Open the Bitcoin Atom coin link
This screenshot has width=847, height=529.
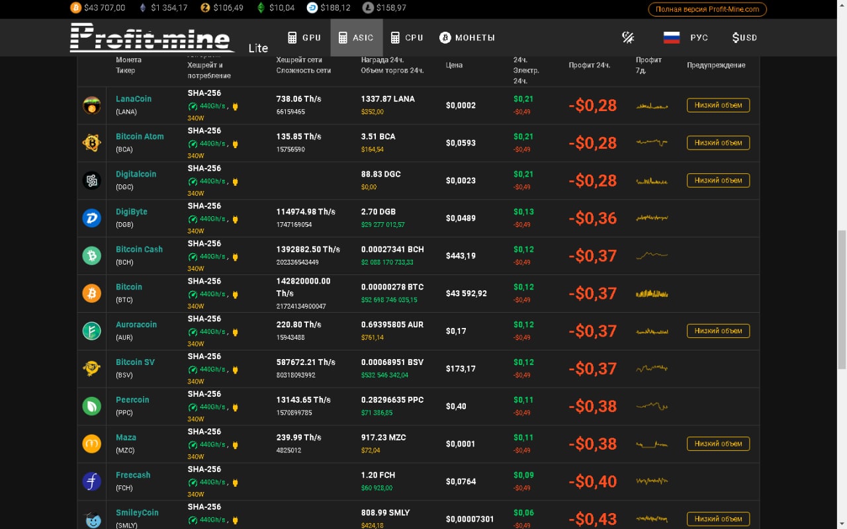click(140, 136)
